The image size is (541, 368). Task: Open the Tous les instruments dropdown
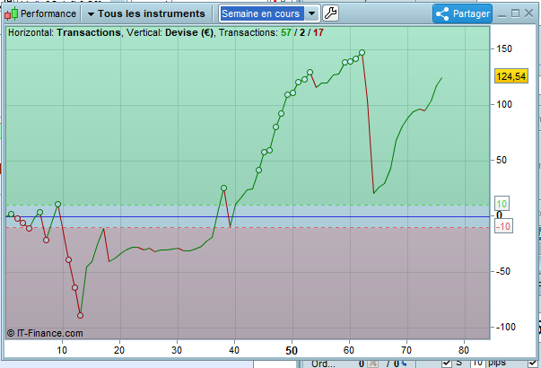146,13
